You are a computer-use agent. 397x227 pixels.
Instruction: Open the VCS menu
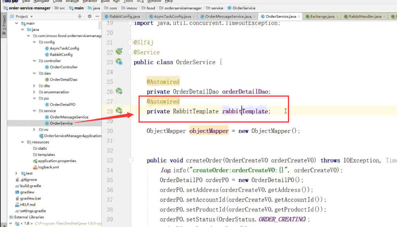[140, 1]
